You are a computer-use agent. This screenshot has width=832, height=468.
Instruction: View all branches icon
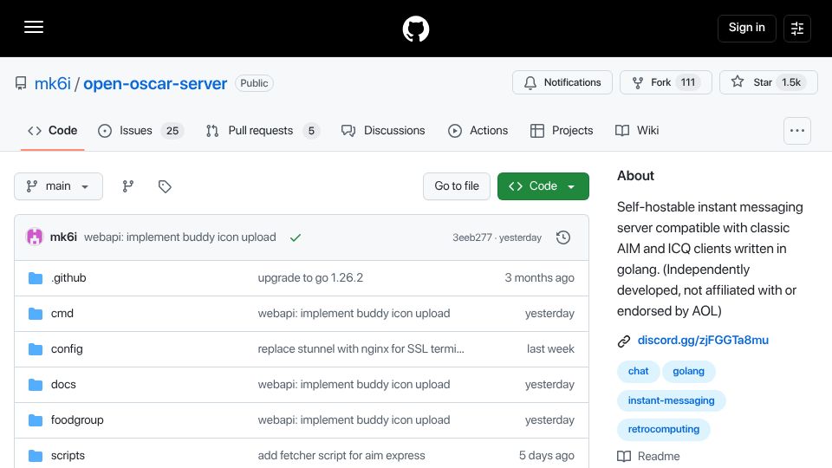point(128,186)
